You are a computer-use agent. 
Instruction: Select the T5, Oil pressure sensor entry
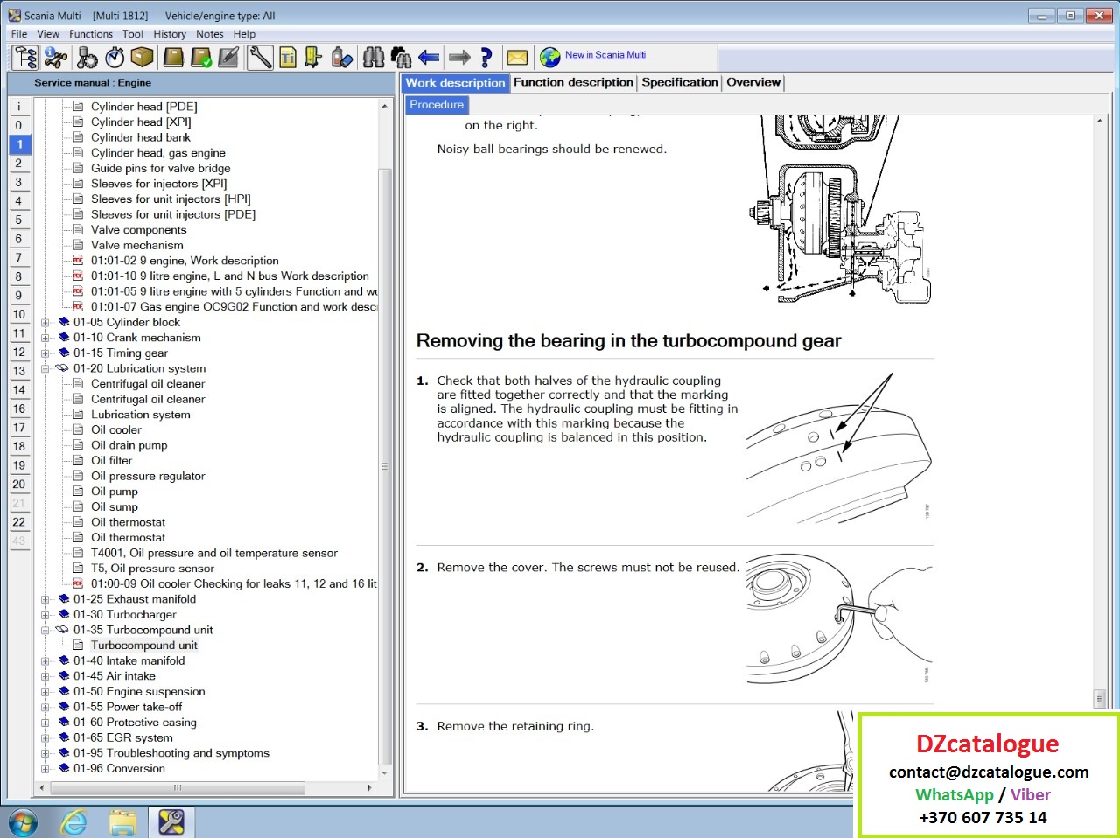152,569
